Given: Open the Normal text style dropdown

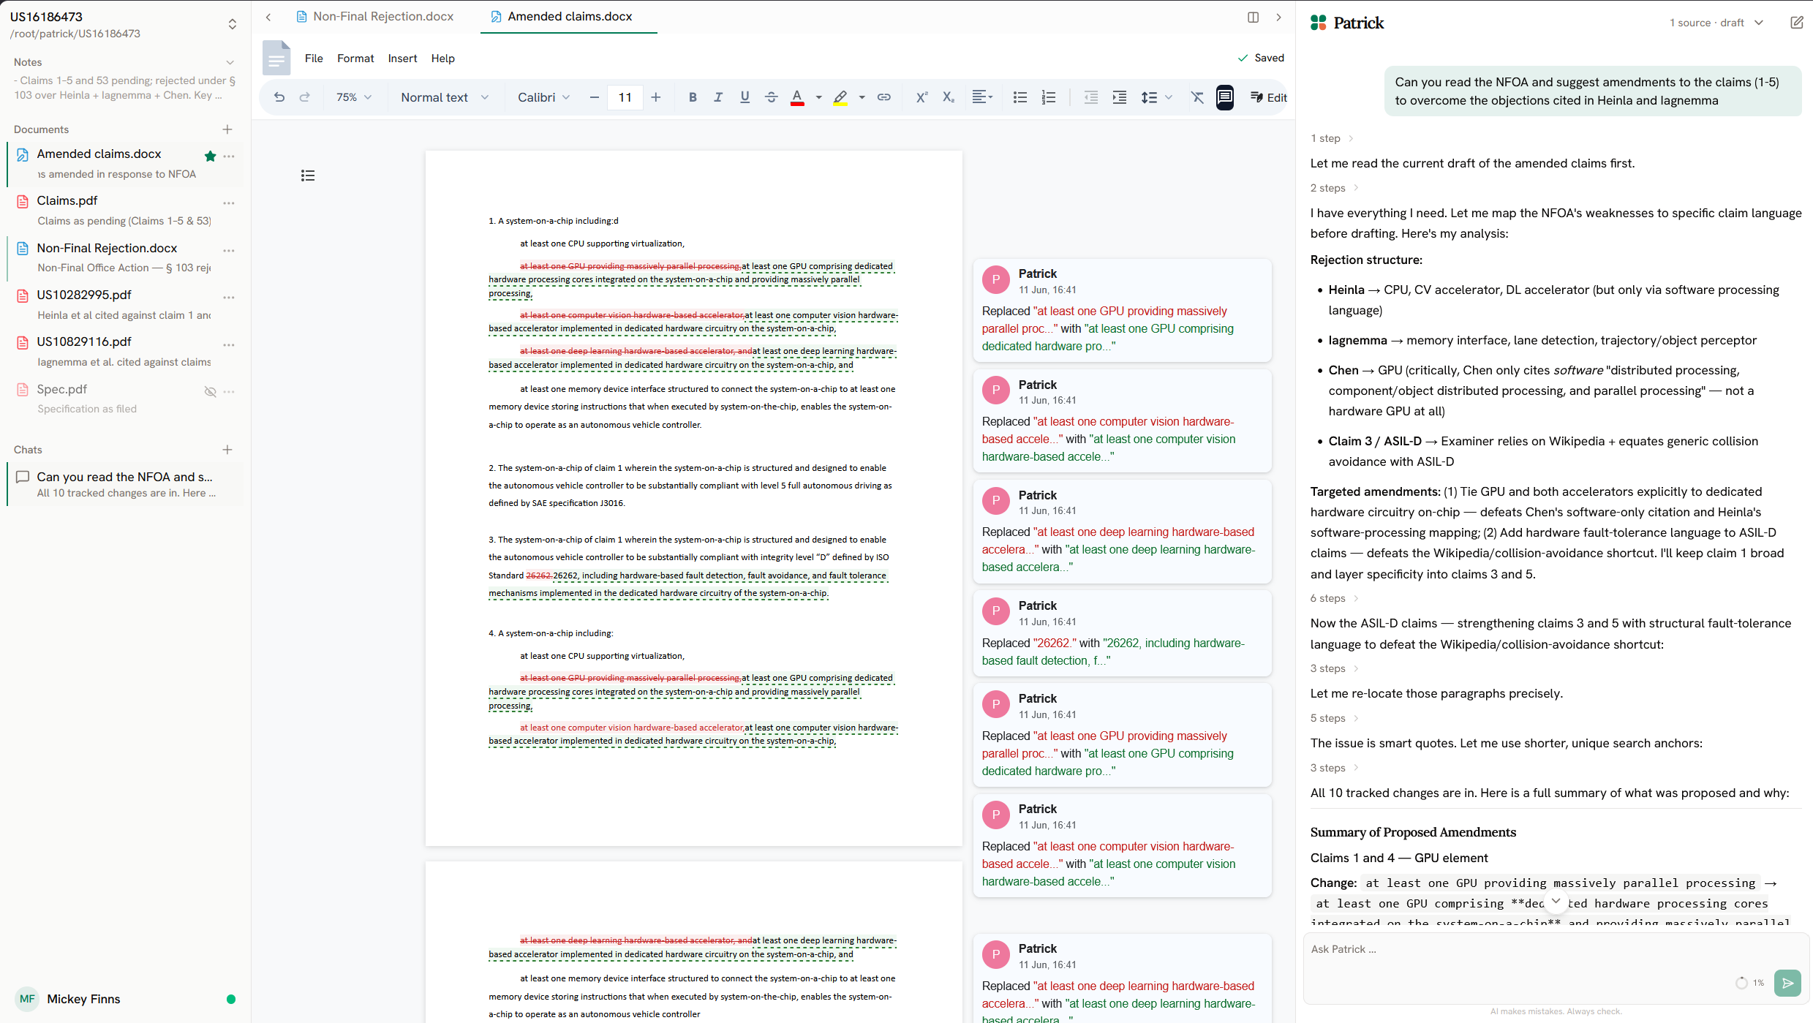Looking at the screenshot, I should [x=445, y=97].
